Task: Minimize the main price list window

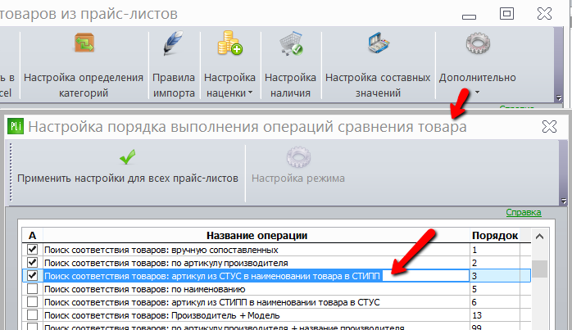Action: pyautogui.click(x=469, y=16)
